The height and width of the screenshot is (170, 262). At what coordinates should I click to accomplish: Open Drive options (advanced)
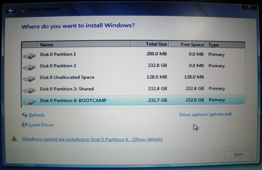tap(205, 114)
